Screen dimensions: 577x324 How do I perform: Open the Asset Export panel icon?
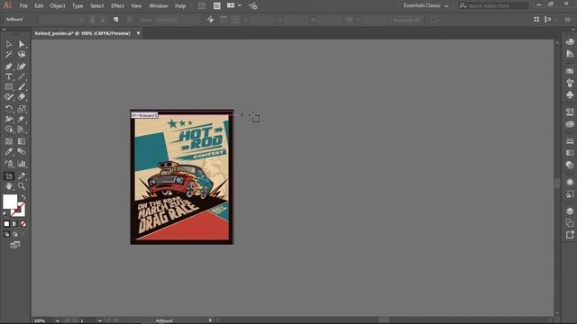(570, 235)
